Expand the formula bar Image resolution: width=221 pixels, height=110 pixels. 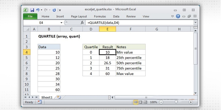tap(195, 23)
